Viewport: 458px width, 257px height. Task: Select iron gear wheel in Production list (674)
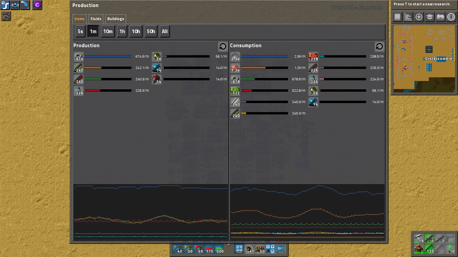tap(79, 57)
